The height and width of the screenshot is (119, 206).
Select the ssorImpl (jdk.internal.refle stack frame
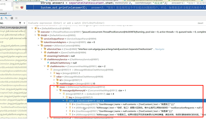(14, 38)
